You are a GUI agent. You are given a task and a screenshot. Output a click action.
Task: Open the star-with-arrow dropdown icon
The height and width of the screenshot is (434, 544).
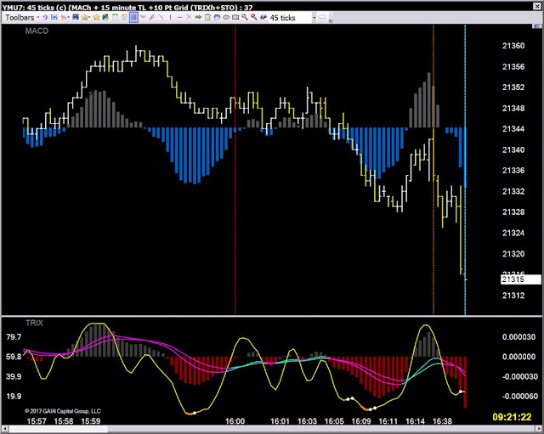pyautogui.click(x=85, y=17)
